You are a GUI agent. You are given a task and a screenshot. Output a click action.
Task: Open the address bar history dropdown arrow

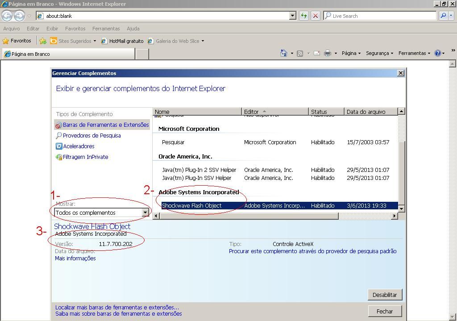[x=293, y=16]
